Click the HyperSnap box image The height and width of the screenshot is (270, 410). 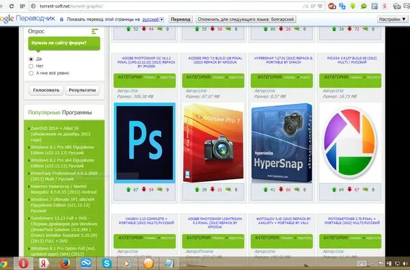(282, 143)
